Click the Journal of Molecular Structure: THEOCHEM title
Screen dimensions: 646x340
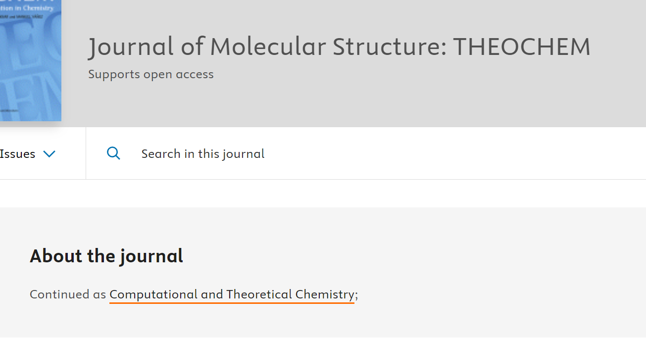(x=339, y=47)
